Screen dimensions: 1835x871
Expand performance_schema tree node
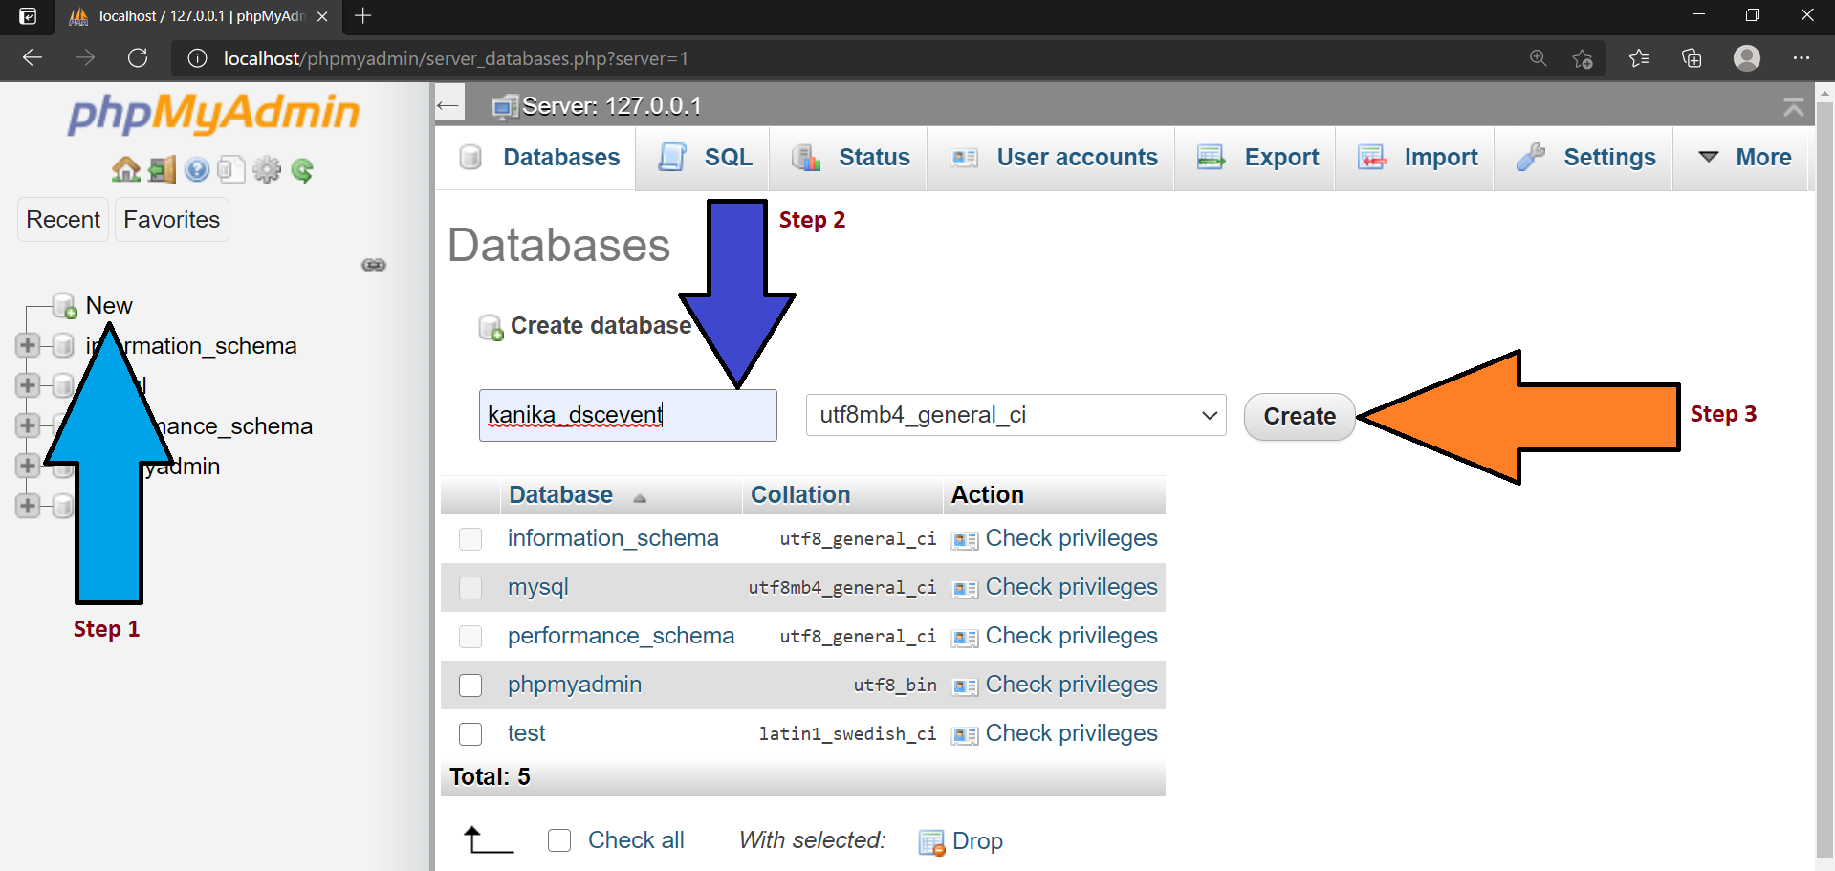28,425
